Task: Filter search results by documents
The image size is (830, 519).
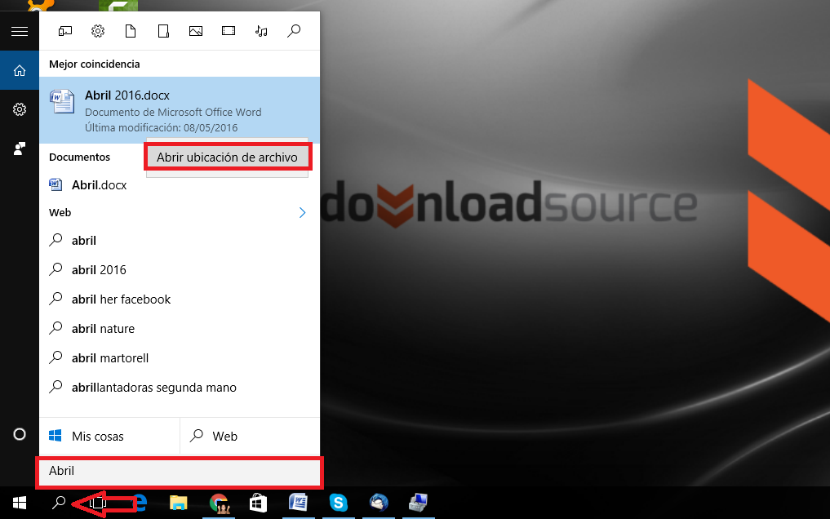Action: [x=131, y=31]
